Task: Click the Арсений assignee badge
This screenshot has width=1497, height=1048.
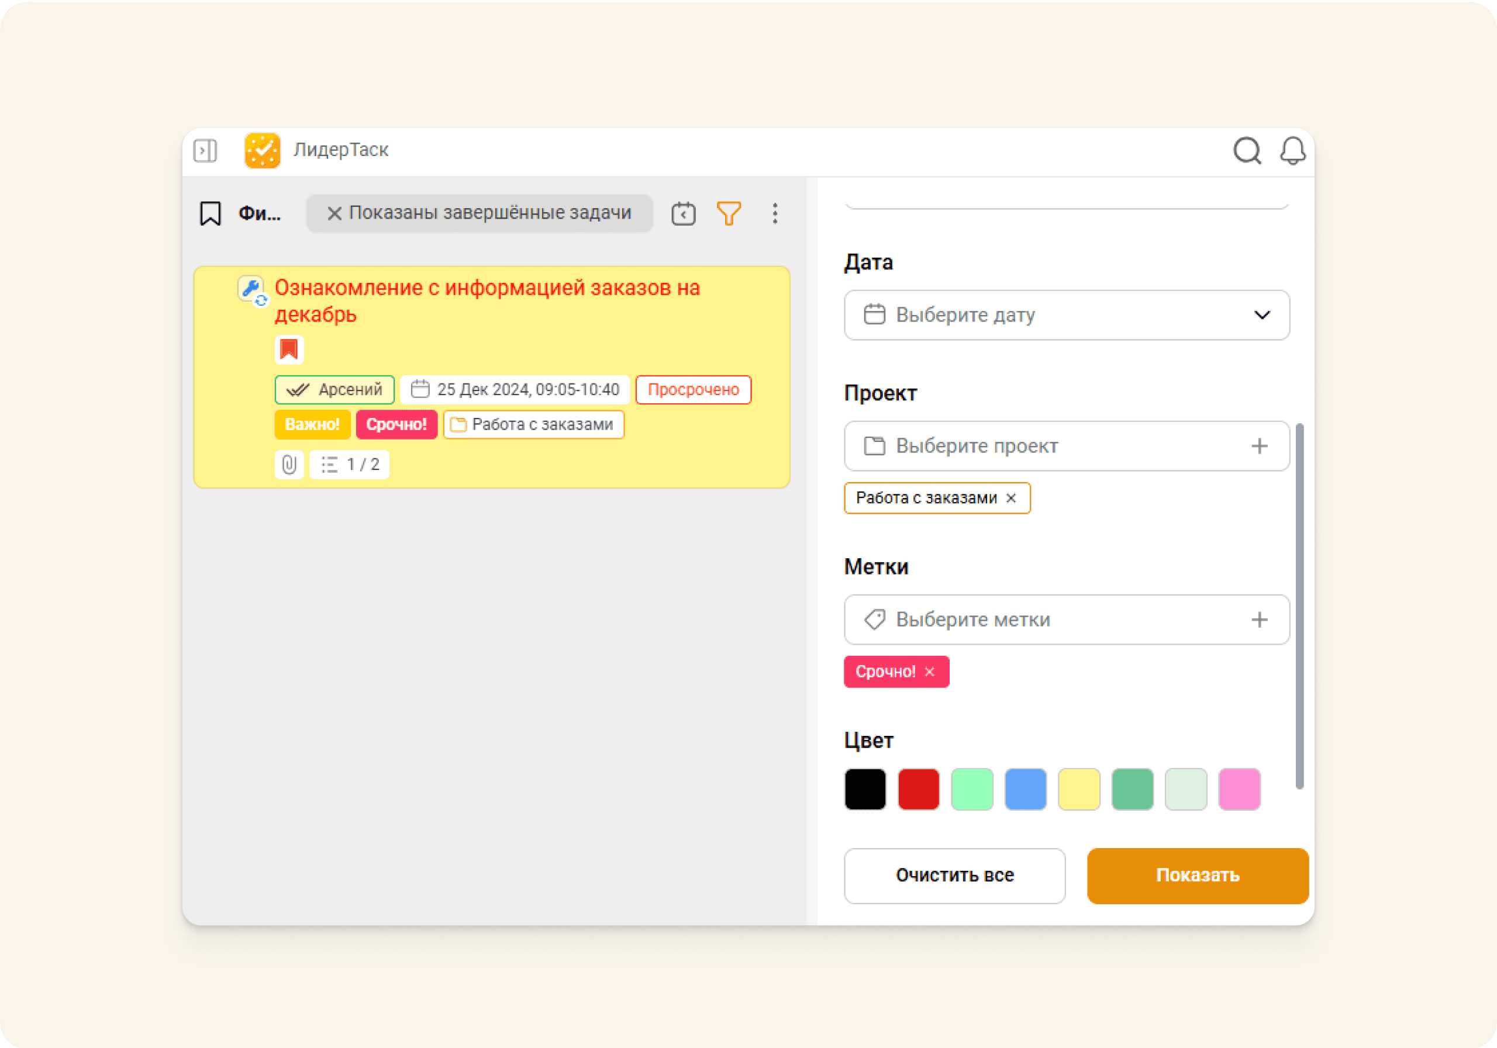Action: pyautogui.click(x=334, y=389)
